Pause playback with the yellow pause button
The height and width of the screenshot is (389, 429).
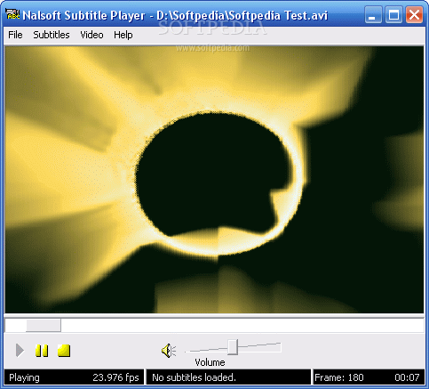click(42, 351)
